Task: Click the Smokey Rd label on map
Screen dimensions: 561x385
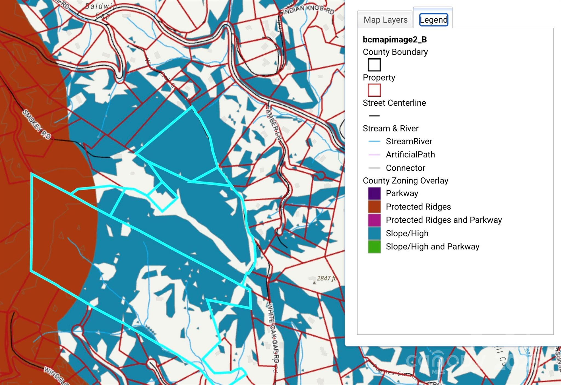Action: 37,124
